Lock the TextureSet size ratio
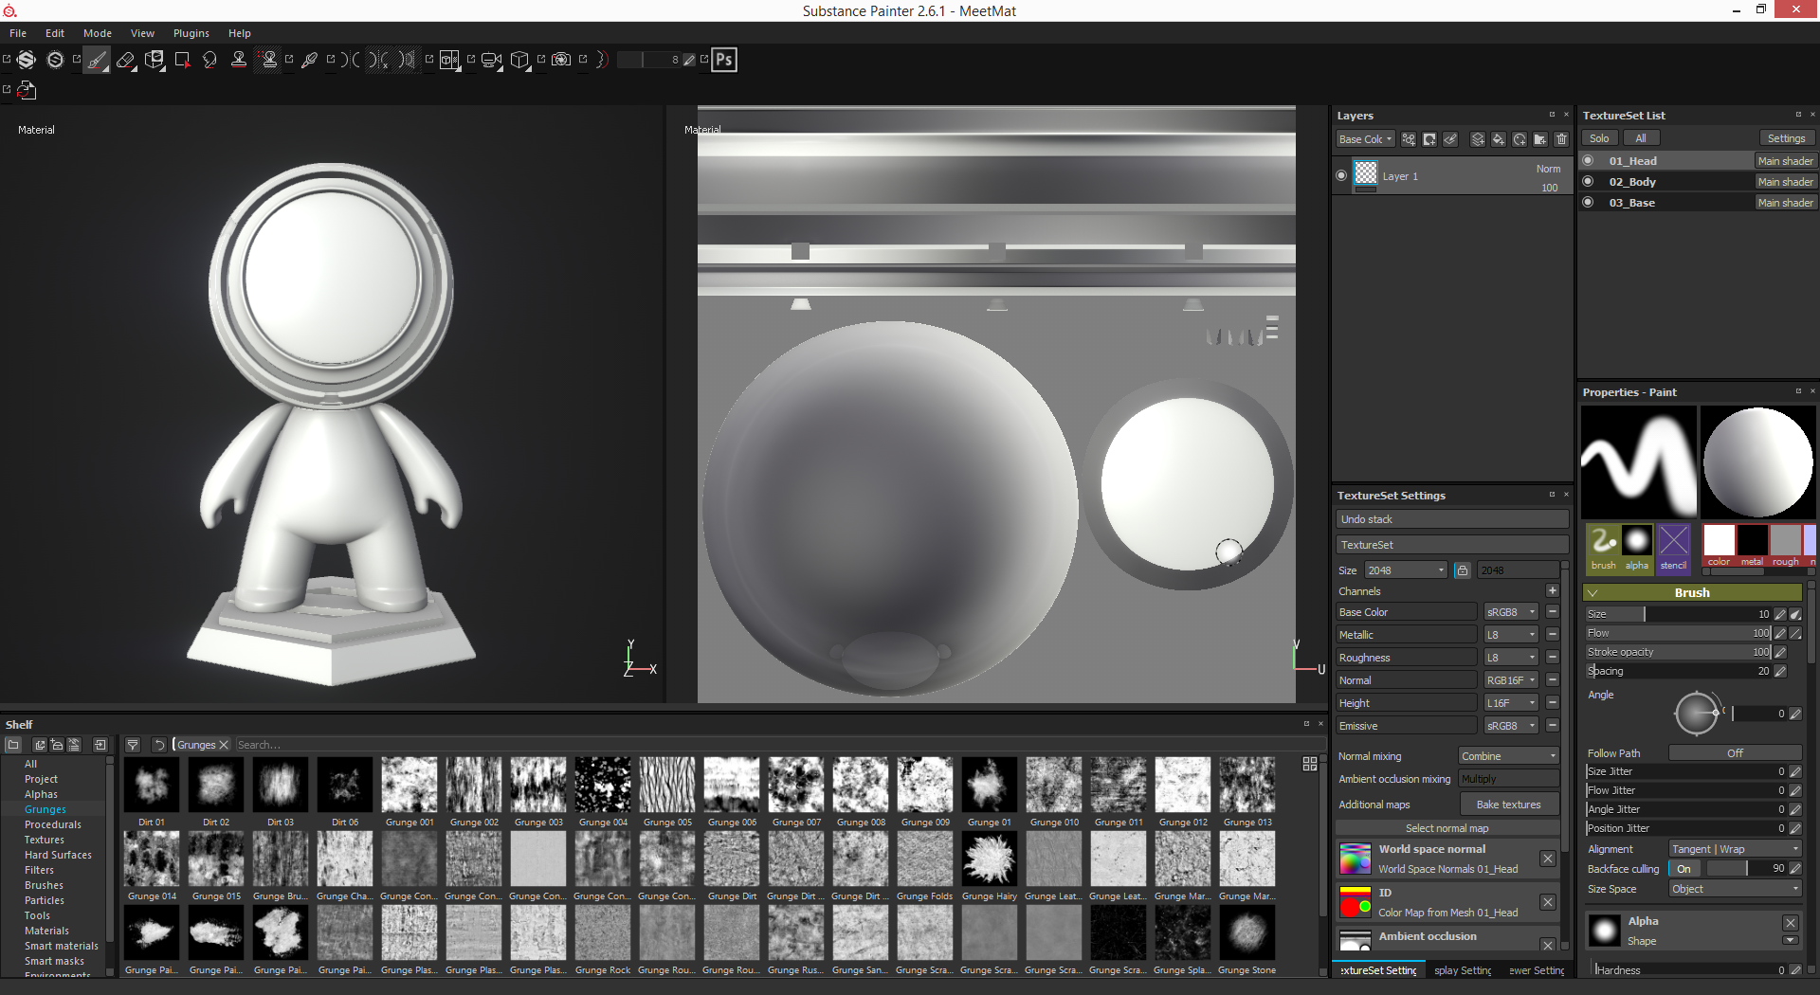This screenshot has height=995, width=1820. 1463,570
